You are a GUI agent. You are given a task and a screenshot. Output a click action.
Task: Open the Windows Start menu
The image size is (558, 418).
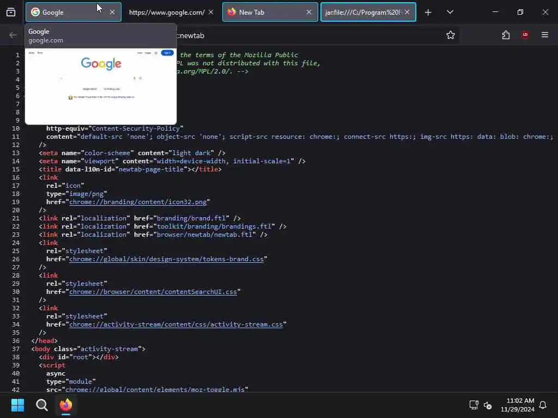coord(18,405)
